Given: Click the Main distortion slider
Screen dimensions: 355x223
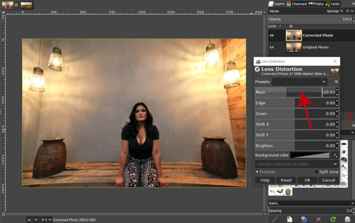Looking at the screenshot, I should [295, 92].
